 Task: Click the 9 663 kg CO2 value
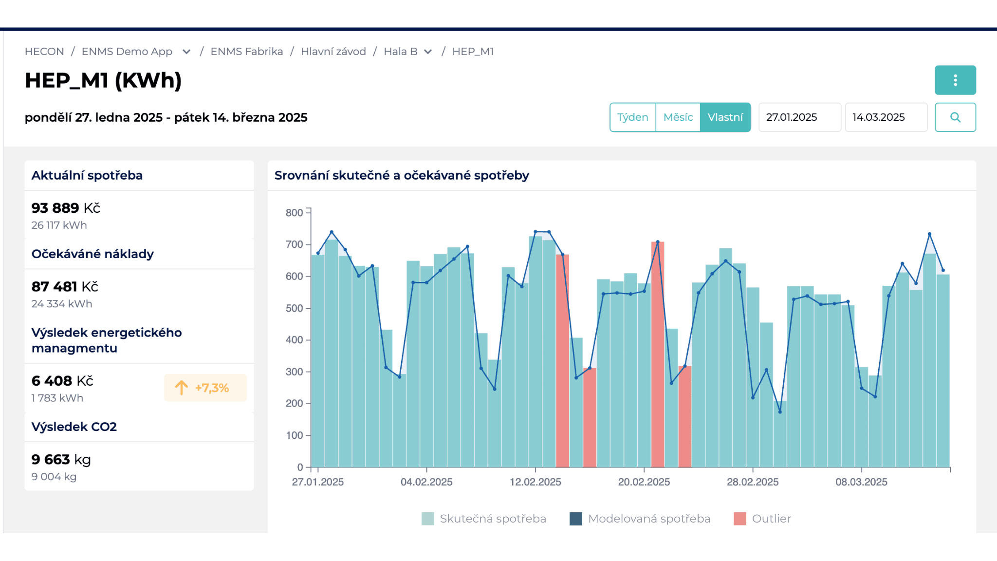point(61,459)
